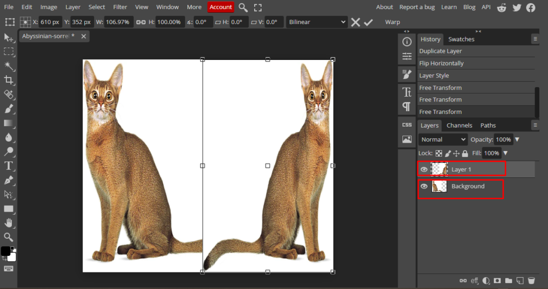Toggle fullscreen mode icon
This screenshot has height=289, width=548.
point(258,7)
